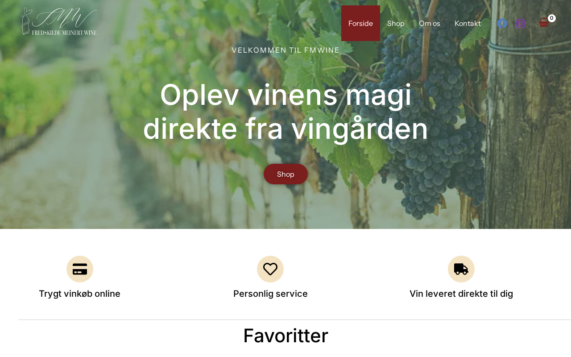Open the Shop menu item in navigation
This screenshot has width=571, height=357.
(x=396, y=23)
